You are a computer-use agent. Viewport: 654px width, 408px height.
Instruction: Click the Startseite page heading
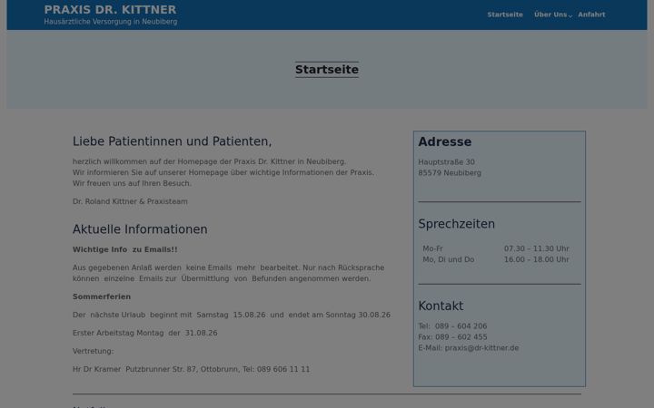[x=327, y=70]
